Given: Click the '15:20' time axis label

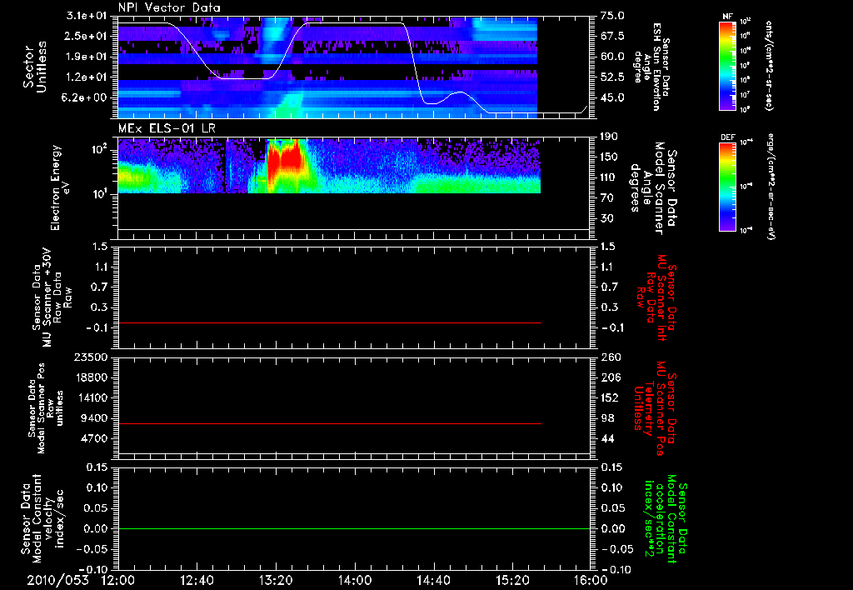Looking at the screenshot, I should pos(512,580).
